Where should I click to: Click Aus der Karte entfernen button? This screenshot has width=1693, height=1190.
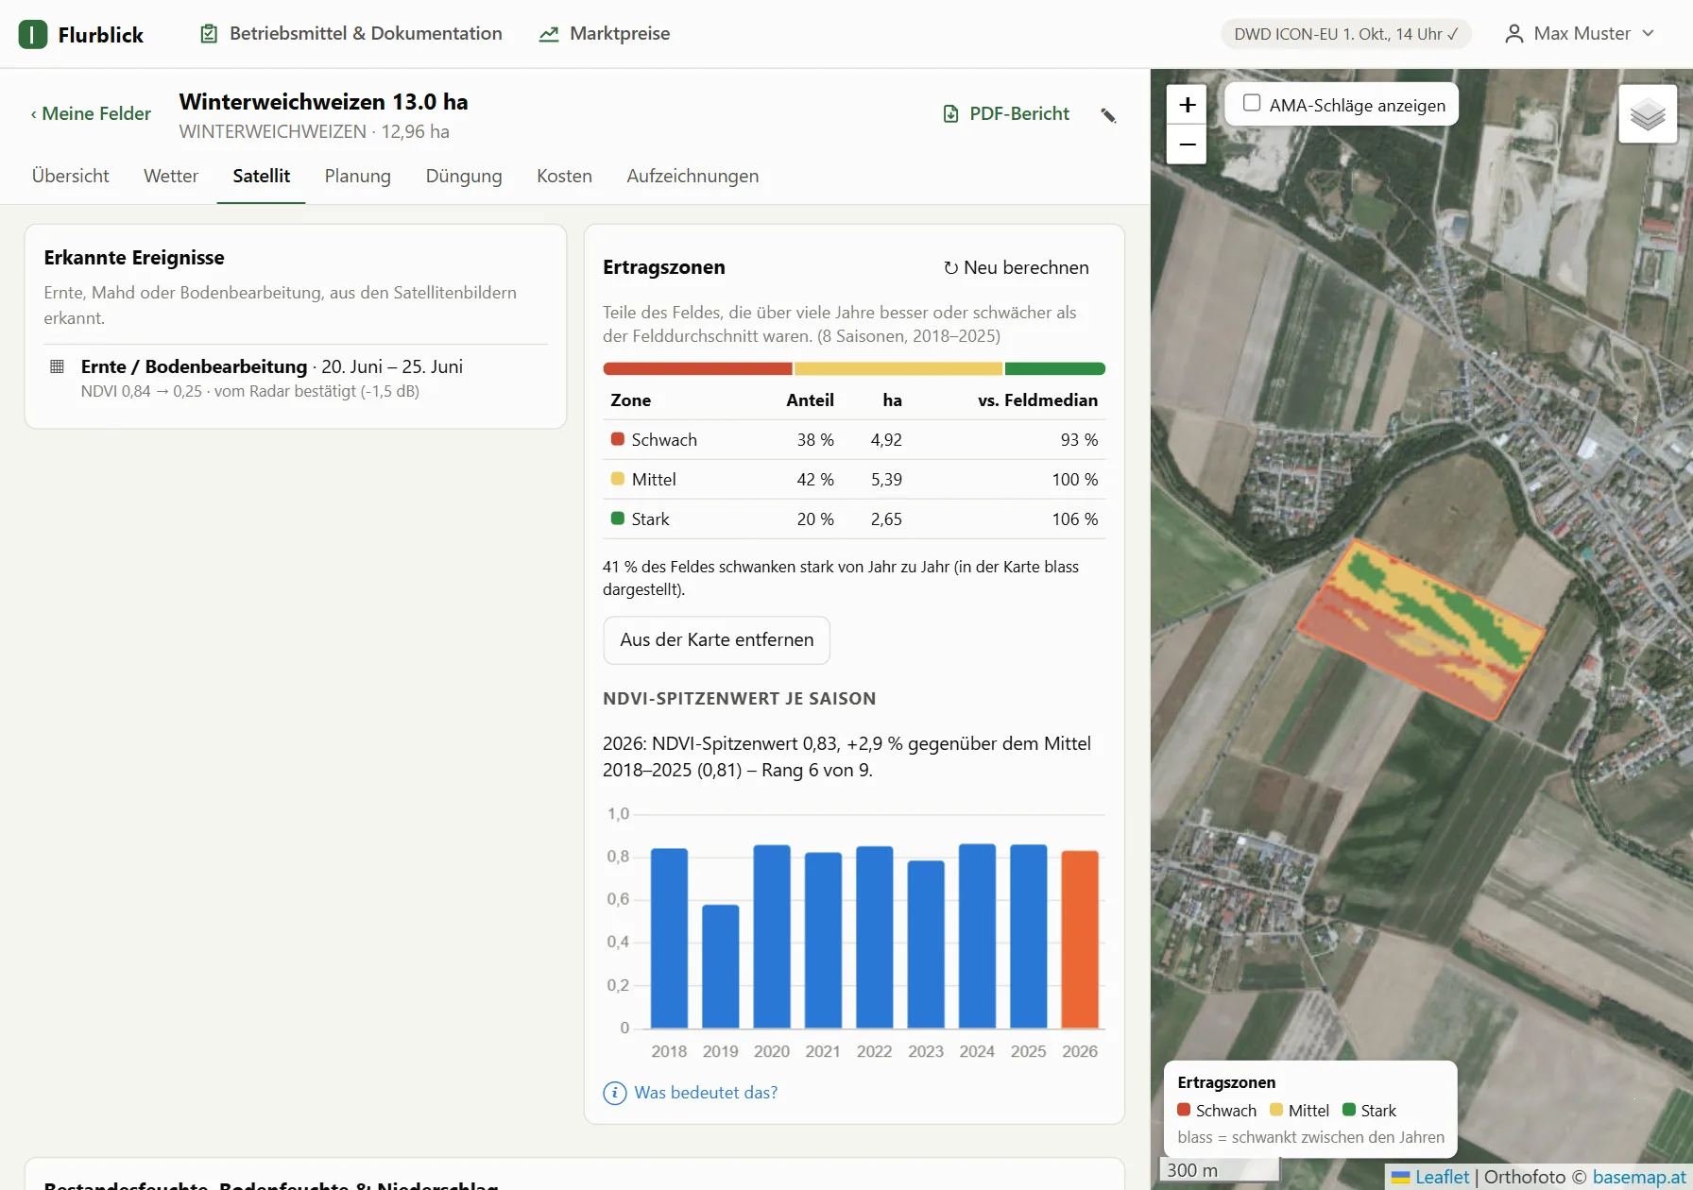tap(717, 640)
